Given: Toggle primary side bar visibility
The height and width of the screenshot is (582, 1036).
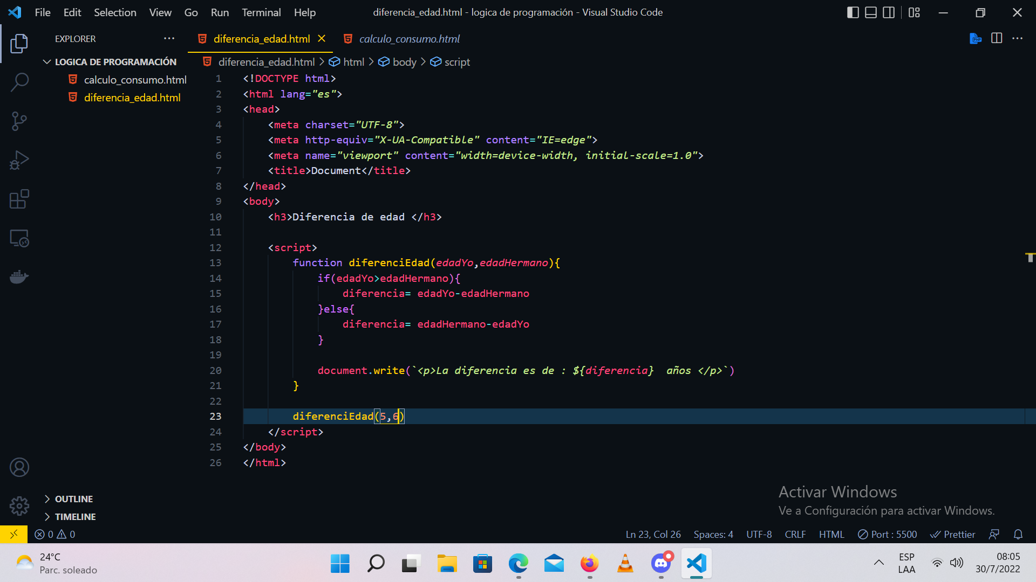Looking at the screenshot, I should (x=853, y=12).
